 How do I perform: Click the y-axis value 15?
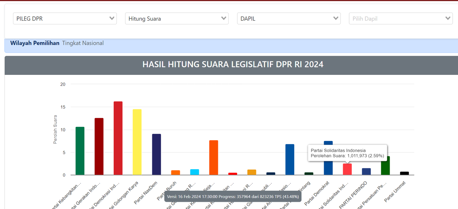point(63,107)
